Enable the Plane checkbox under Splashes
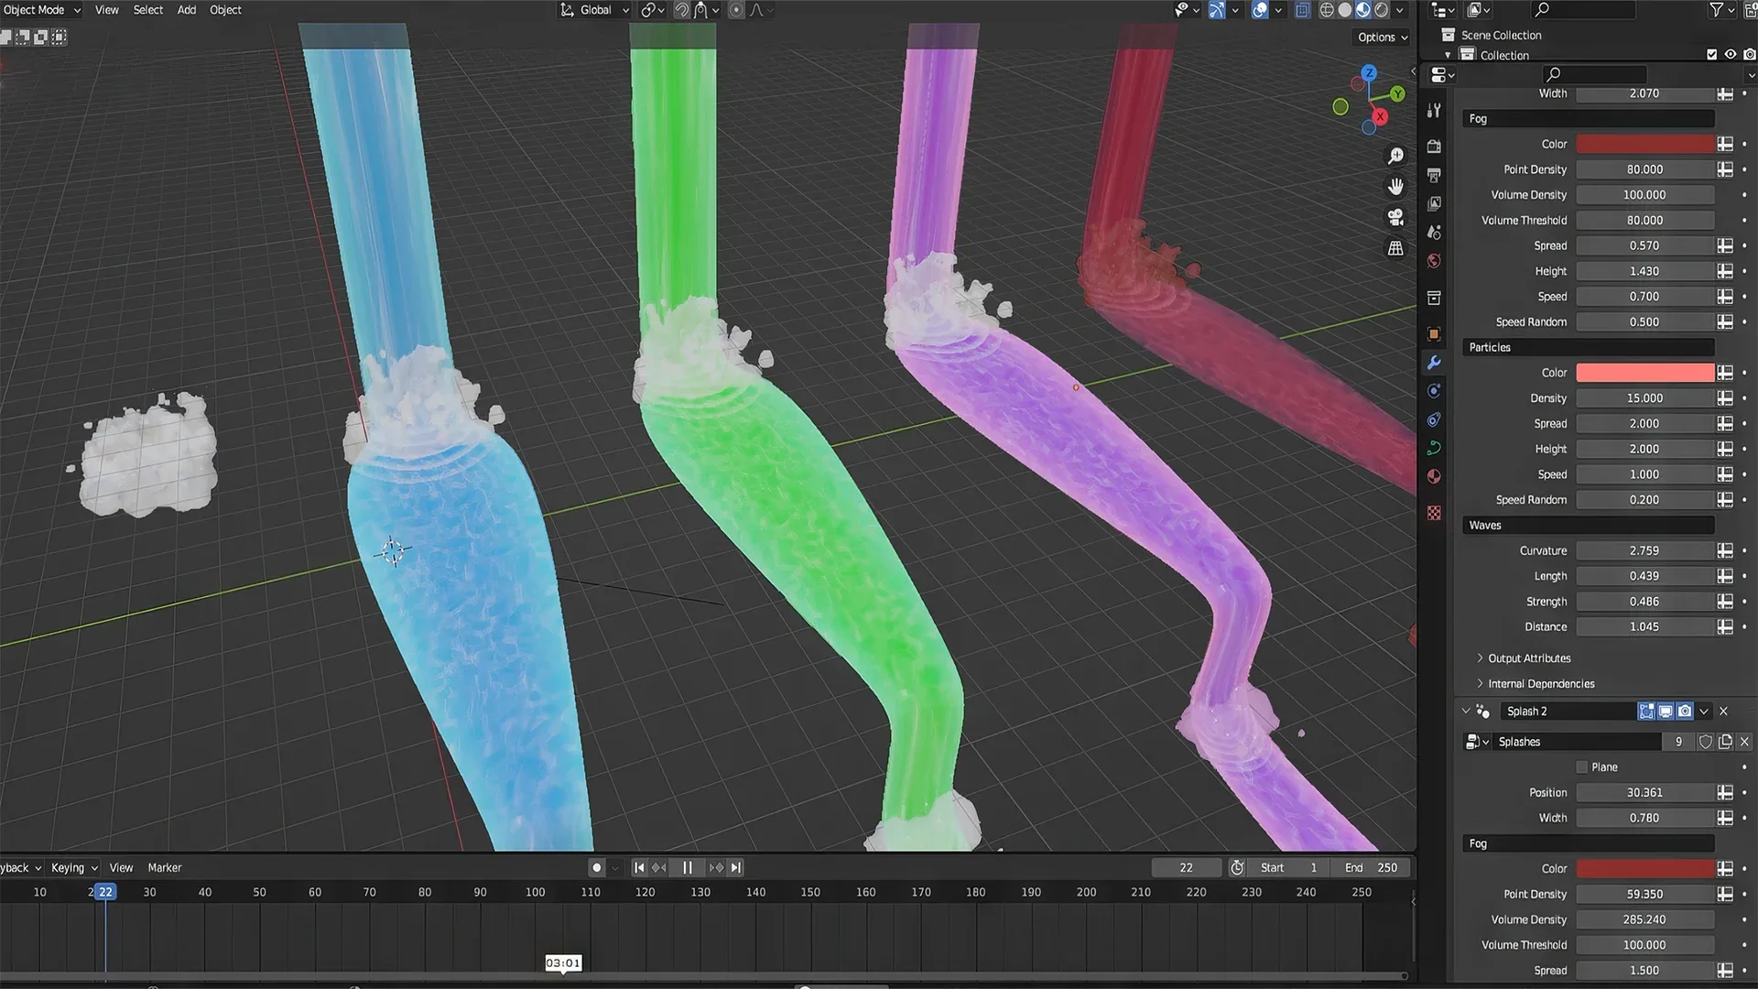Screen dimensions: 1758x989 1581,766
